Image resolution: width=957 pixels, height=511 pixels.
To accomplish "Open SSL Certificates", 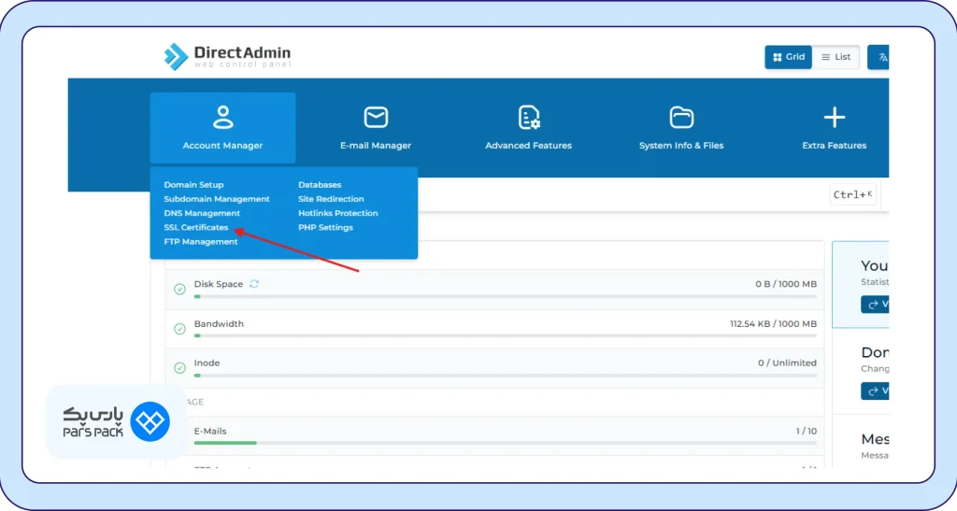I will tap(196, 227).
